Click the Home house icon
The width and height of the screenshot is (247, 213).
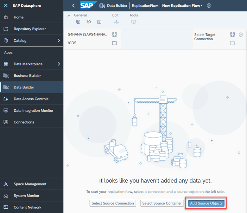click(x=6, y=17)
